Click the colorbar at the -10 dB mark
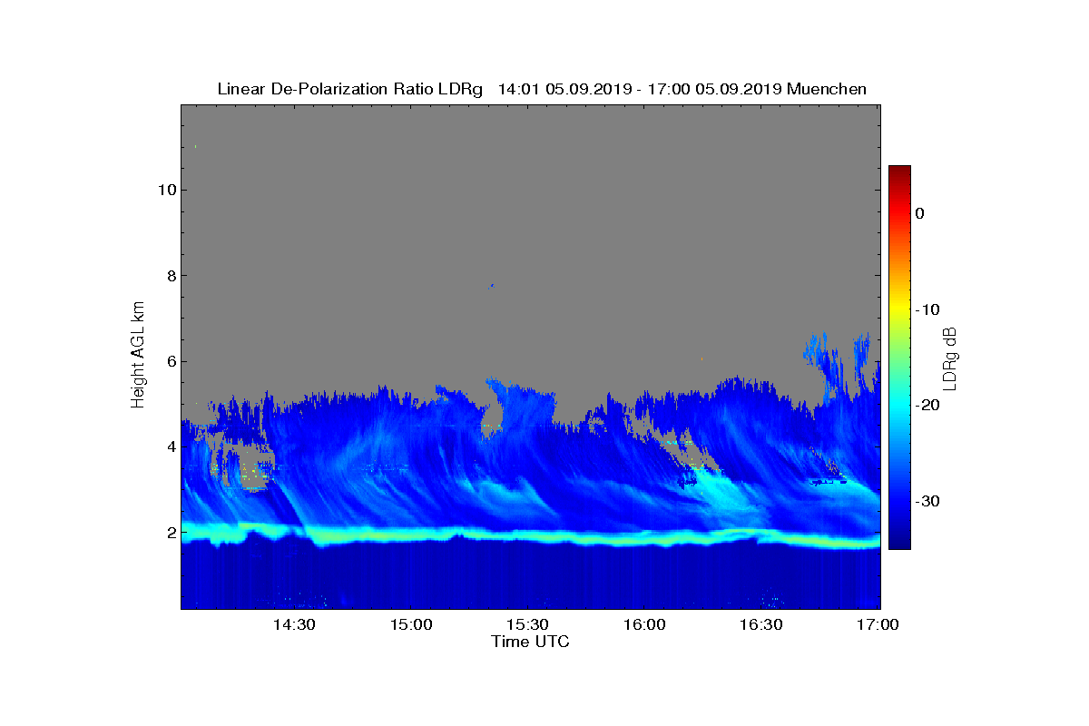Image resolution: width=1089 pixels, height=726 pixels. click(899, 309)
